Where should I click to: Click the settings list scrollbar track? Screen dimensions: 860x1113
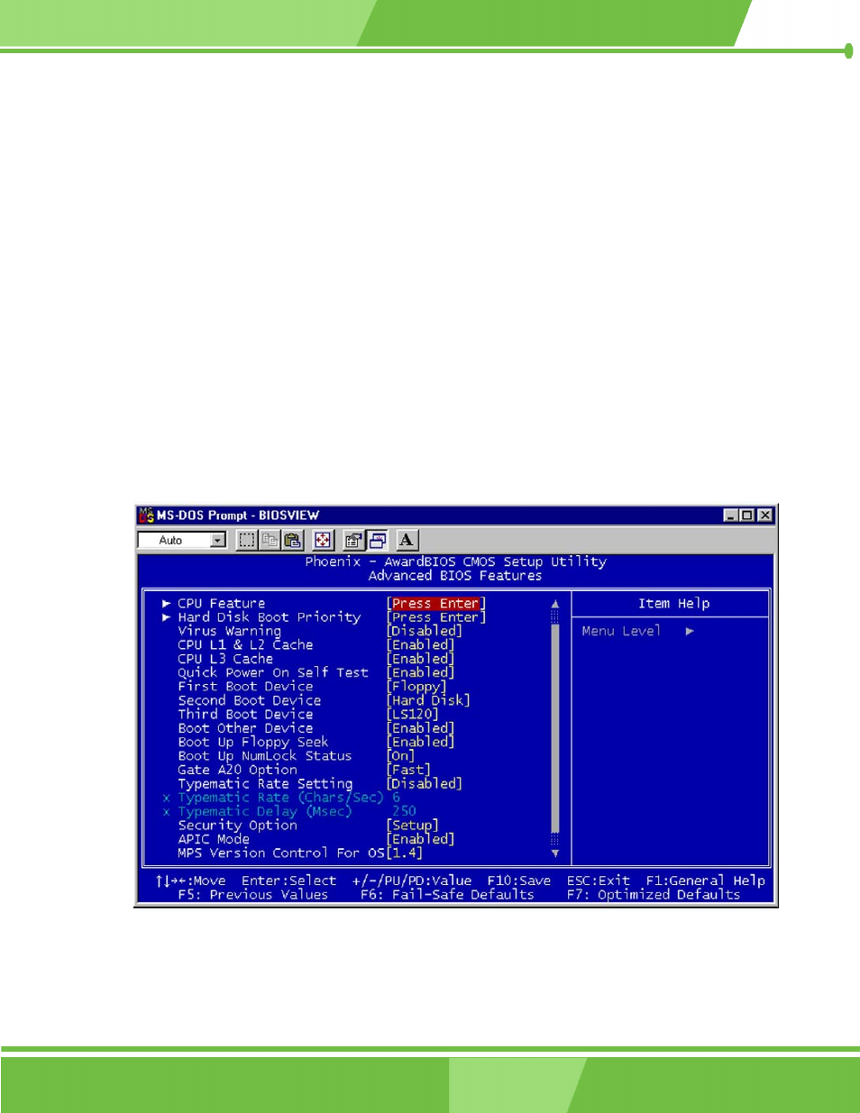555,728
